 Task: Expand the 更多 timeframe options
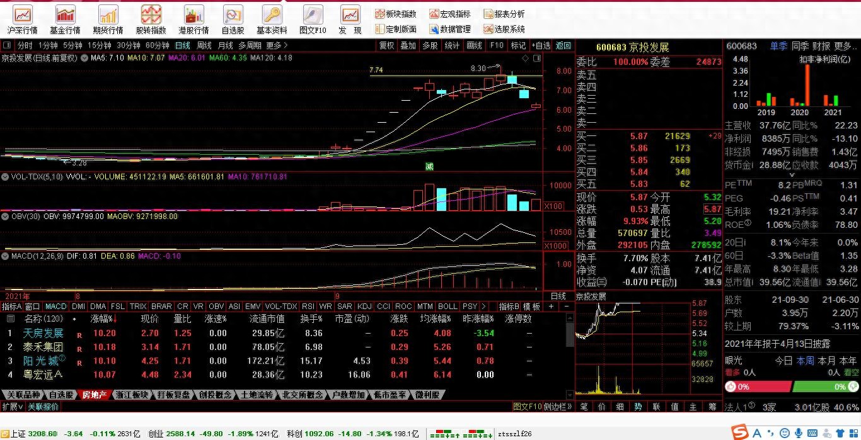point(276,45)
